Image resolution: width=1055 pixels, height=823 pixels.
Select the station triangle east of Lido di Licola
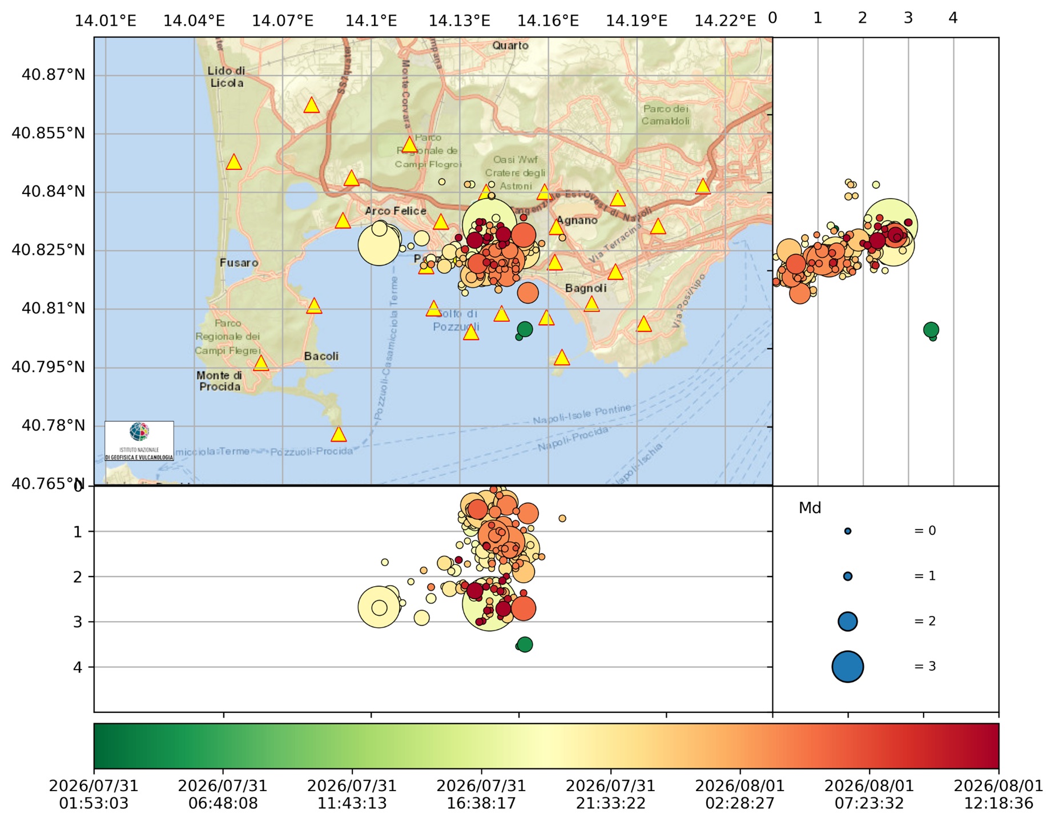pyautogui.click(x=311, y=105)
